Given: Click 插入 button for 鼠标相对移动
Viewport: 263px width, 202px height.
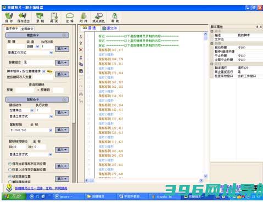Looking at the screenshot, I should 62,150.
